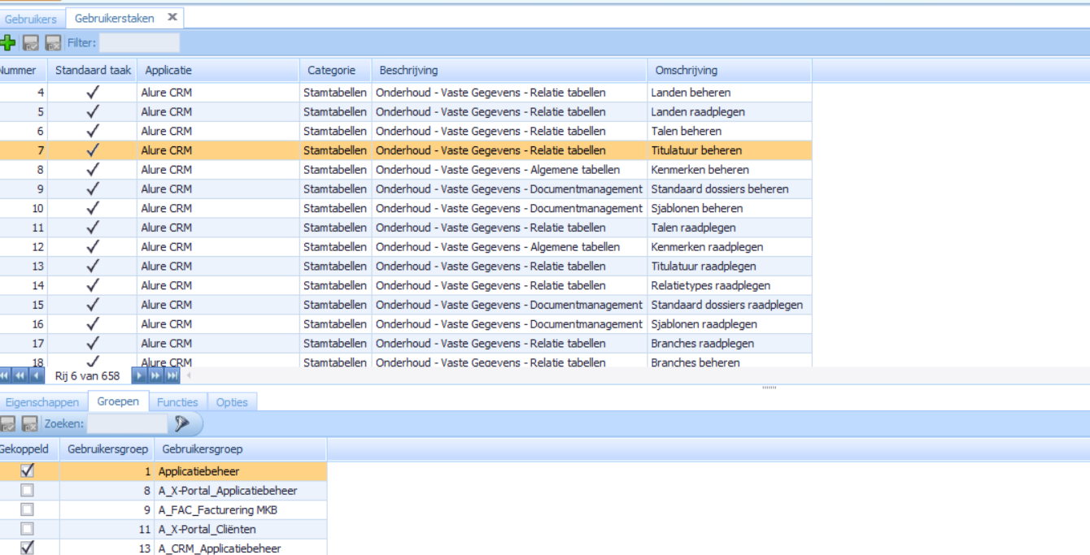The width and height of the screenshot is (1090, 555).
Task: Skip to next page of records
Action: tap(155, 375)
